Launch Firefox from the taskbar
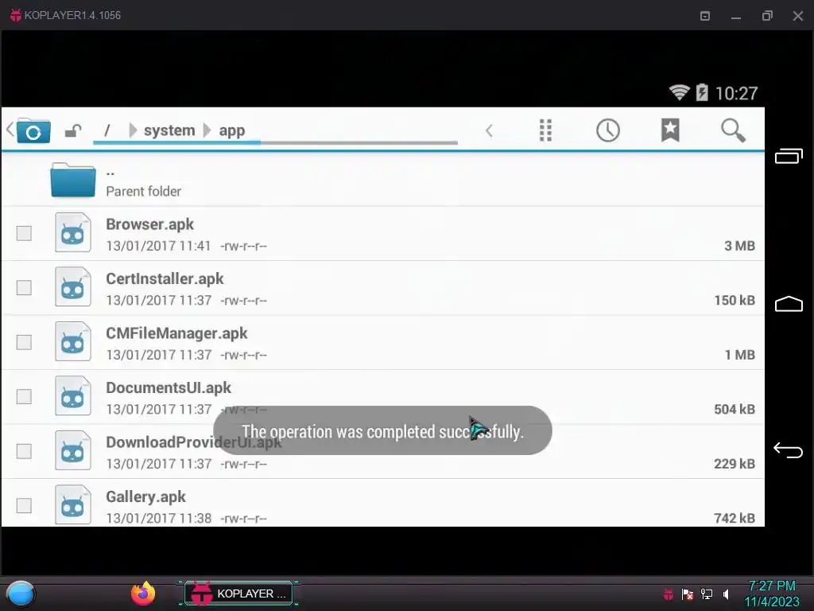The width and height of the screenshot is (814, 611). (143, 593)
